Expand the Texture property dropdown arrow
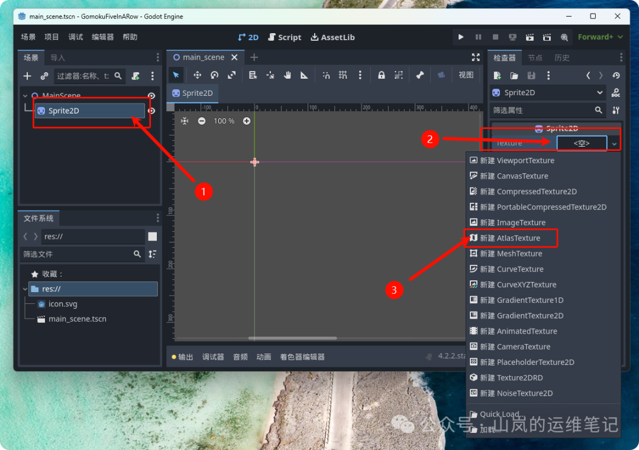The height and width of the screenshot is (450, 639). pyautogui.click(x=614, y=143)
